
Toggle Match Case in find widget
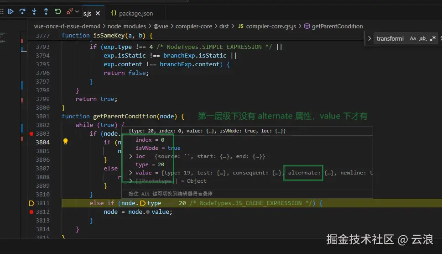(x=413, y=38)
